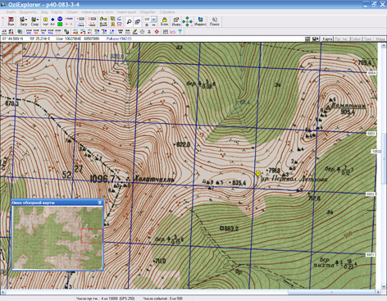Screen dimensions: 387x301
Task: Click the round compass icon in second toolbar
Action: (x=142, y=32)
